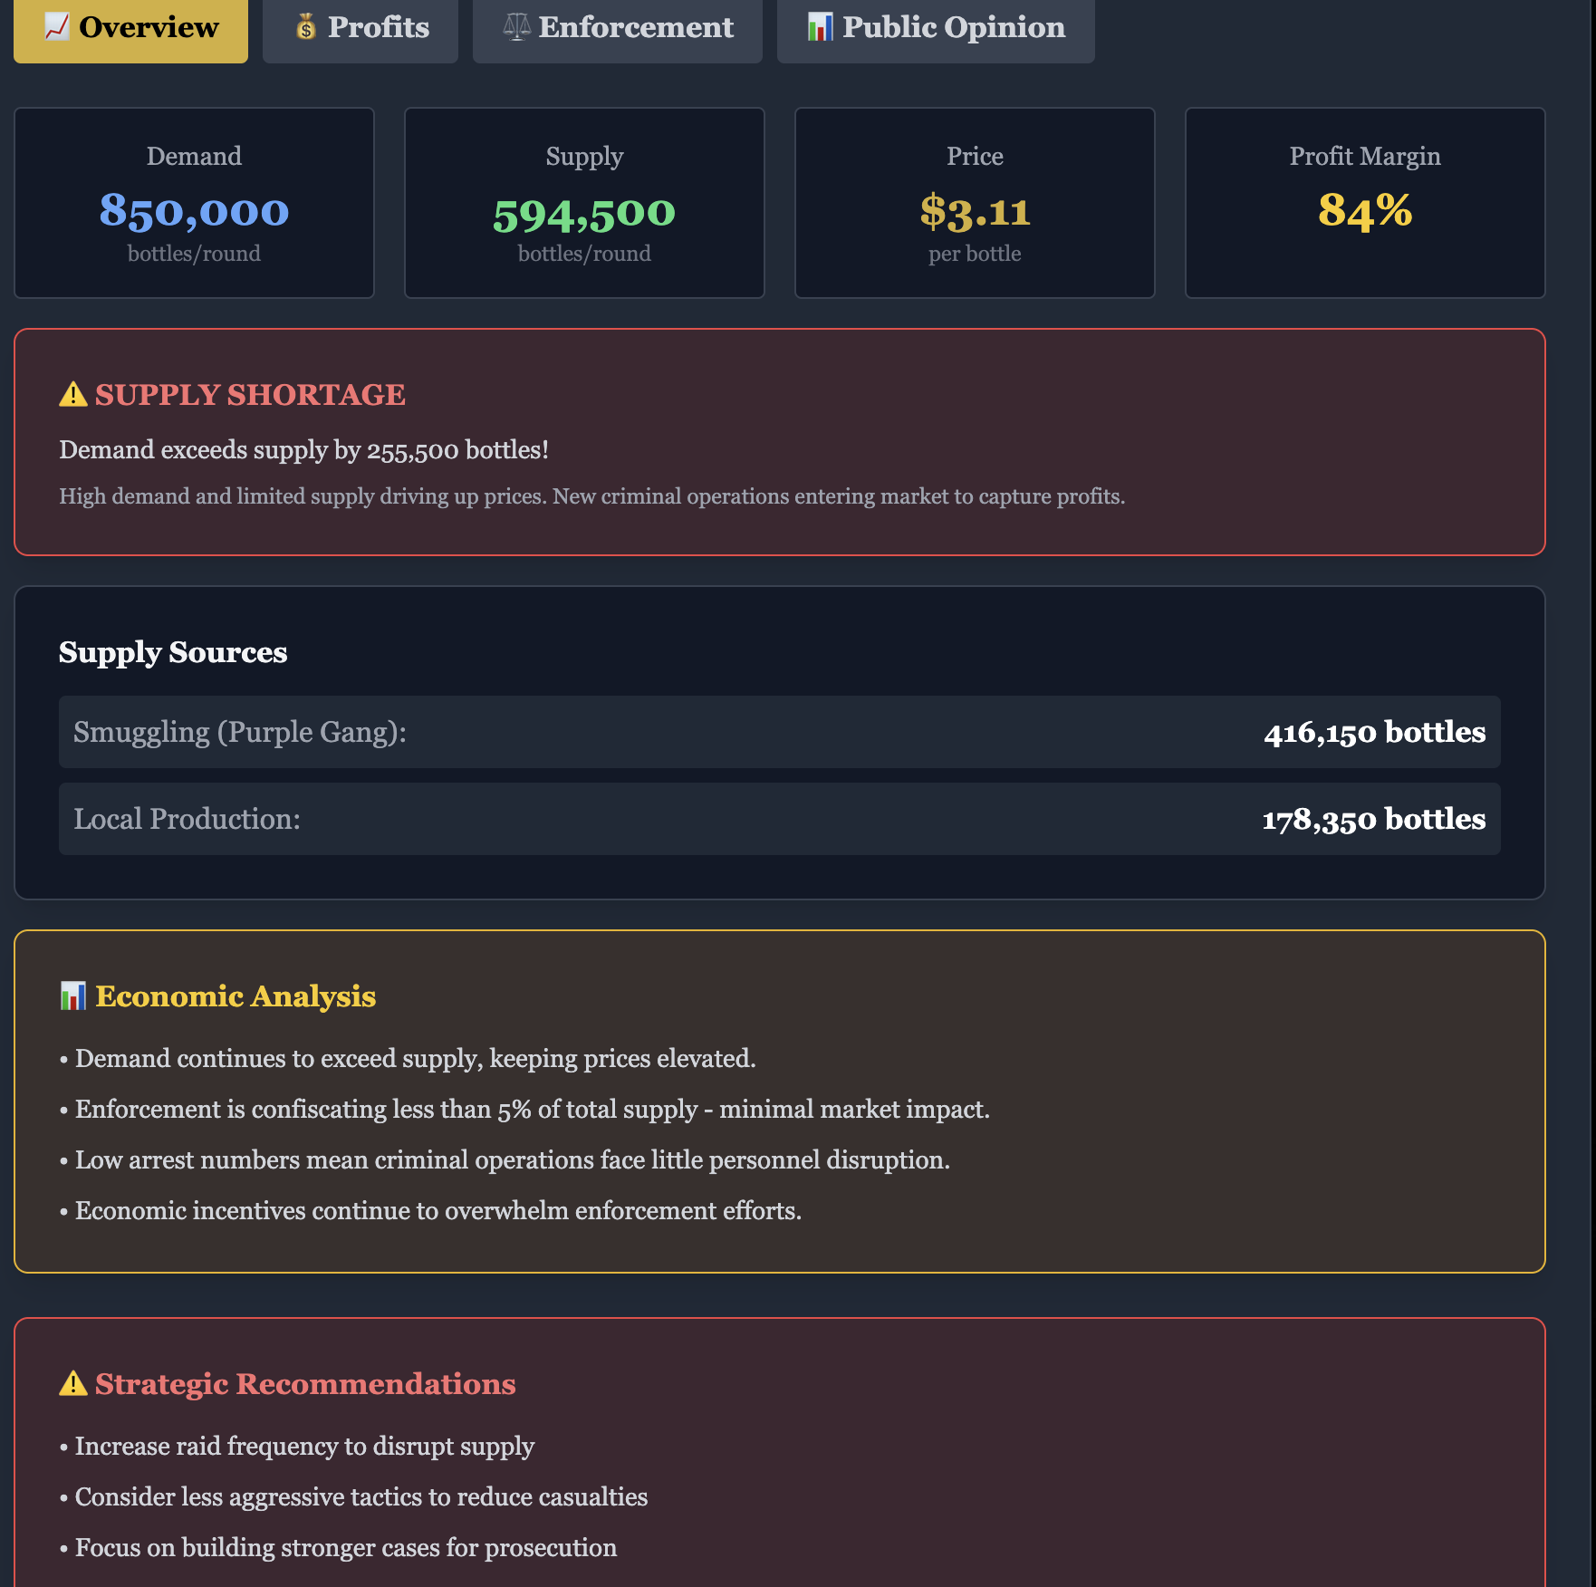Click the money bag icon on Profits
The image size is (1596, 1587).
(306, 27)
